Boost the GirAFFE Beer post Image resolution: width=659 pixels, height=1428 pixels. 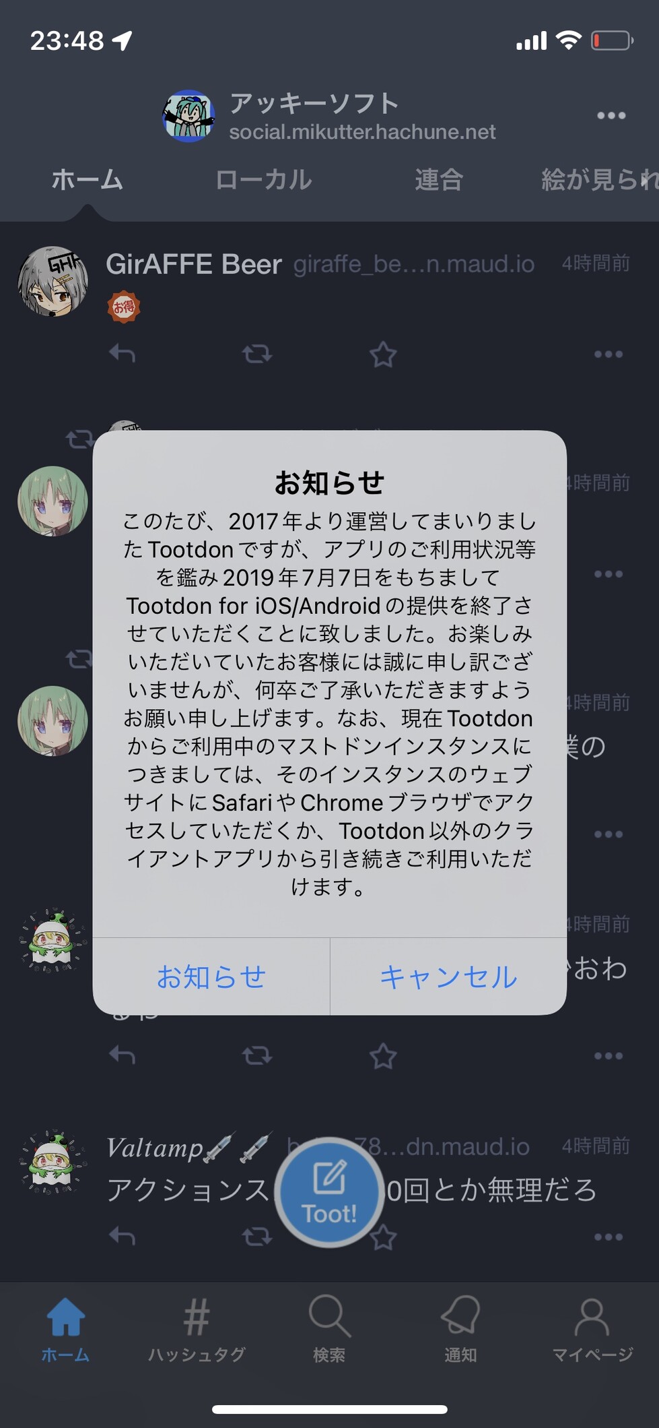[x=257, y=353]
